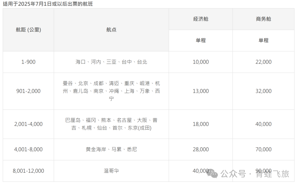Image resolution: width=299 pixels, height=186 pixels.
Task: Click the 海口、河内、三亚 destinations cell
Action: tap(111, 62)
